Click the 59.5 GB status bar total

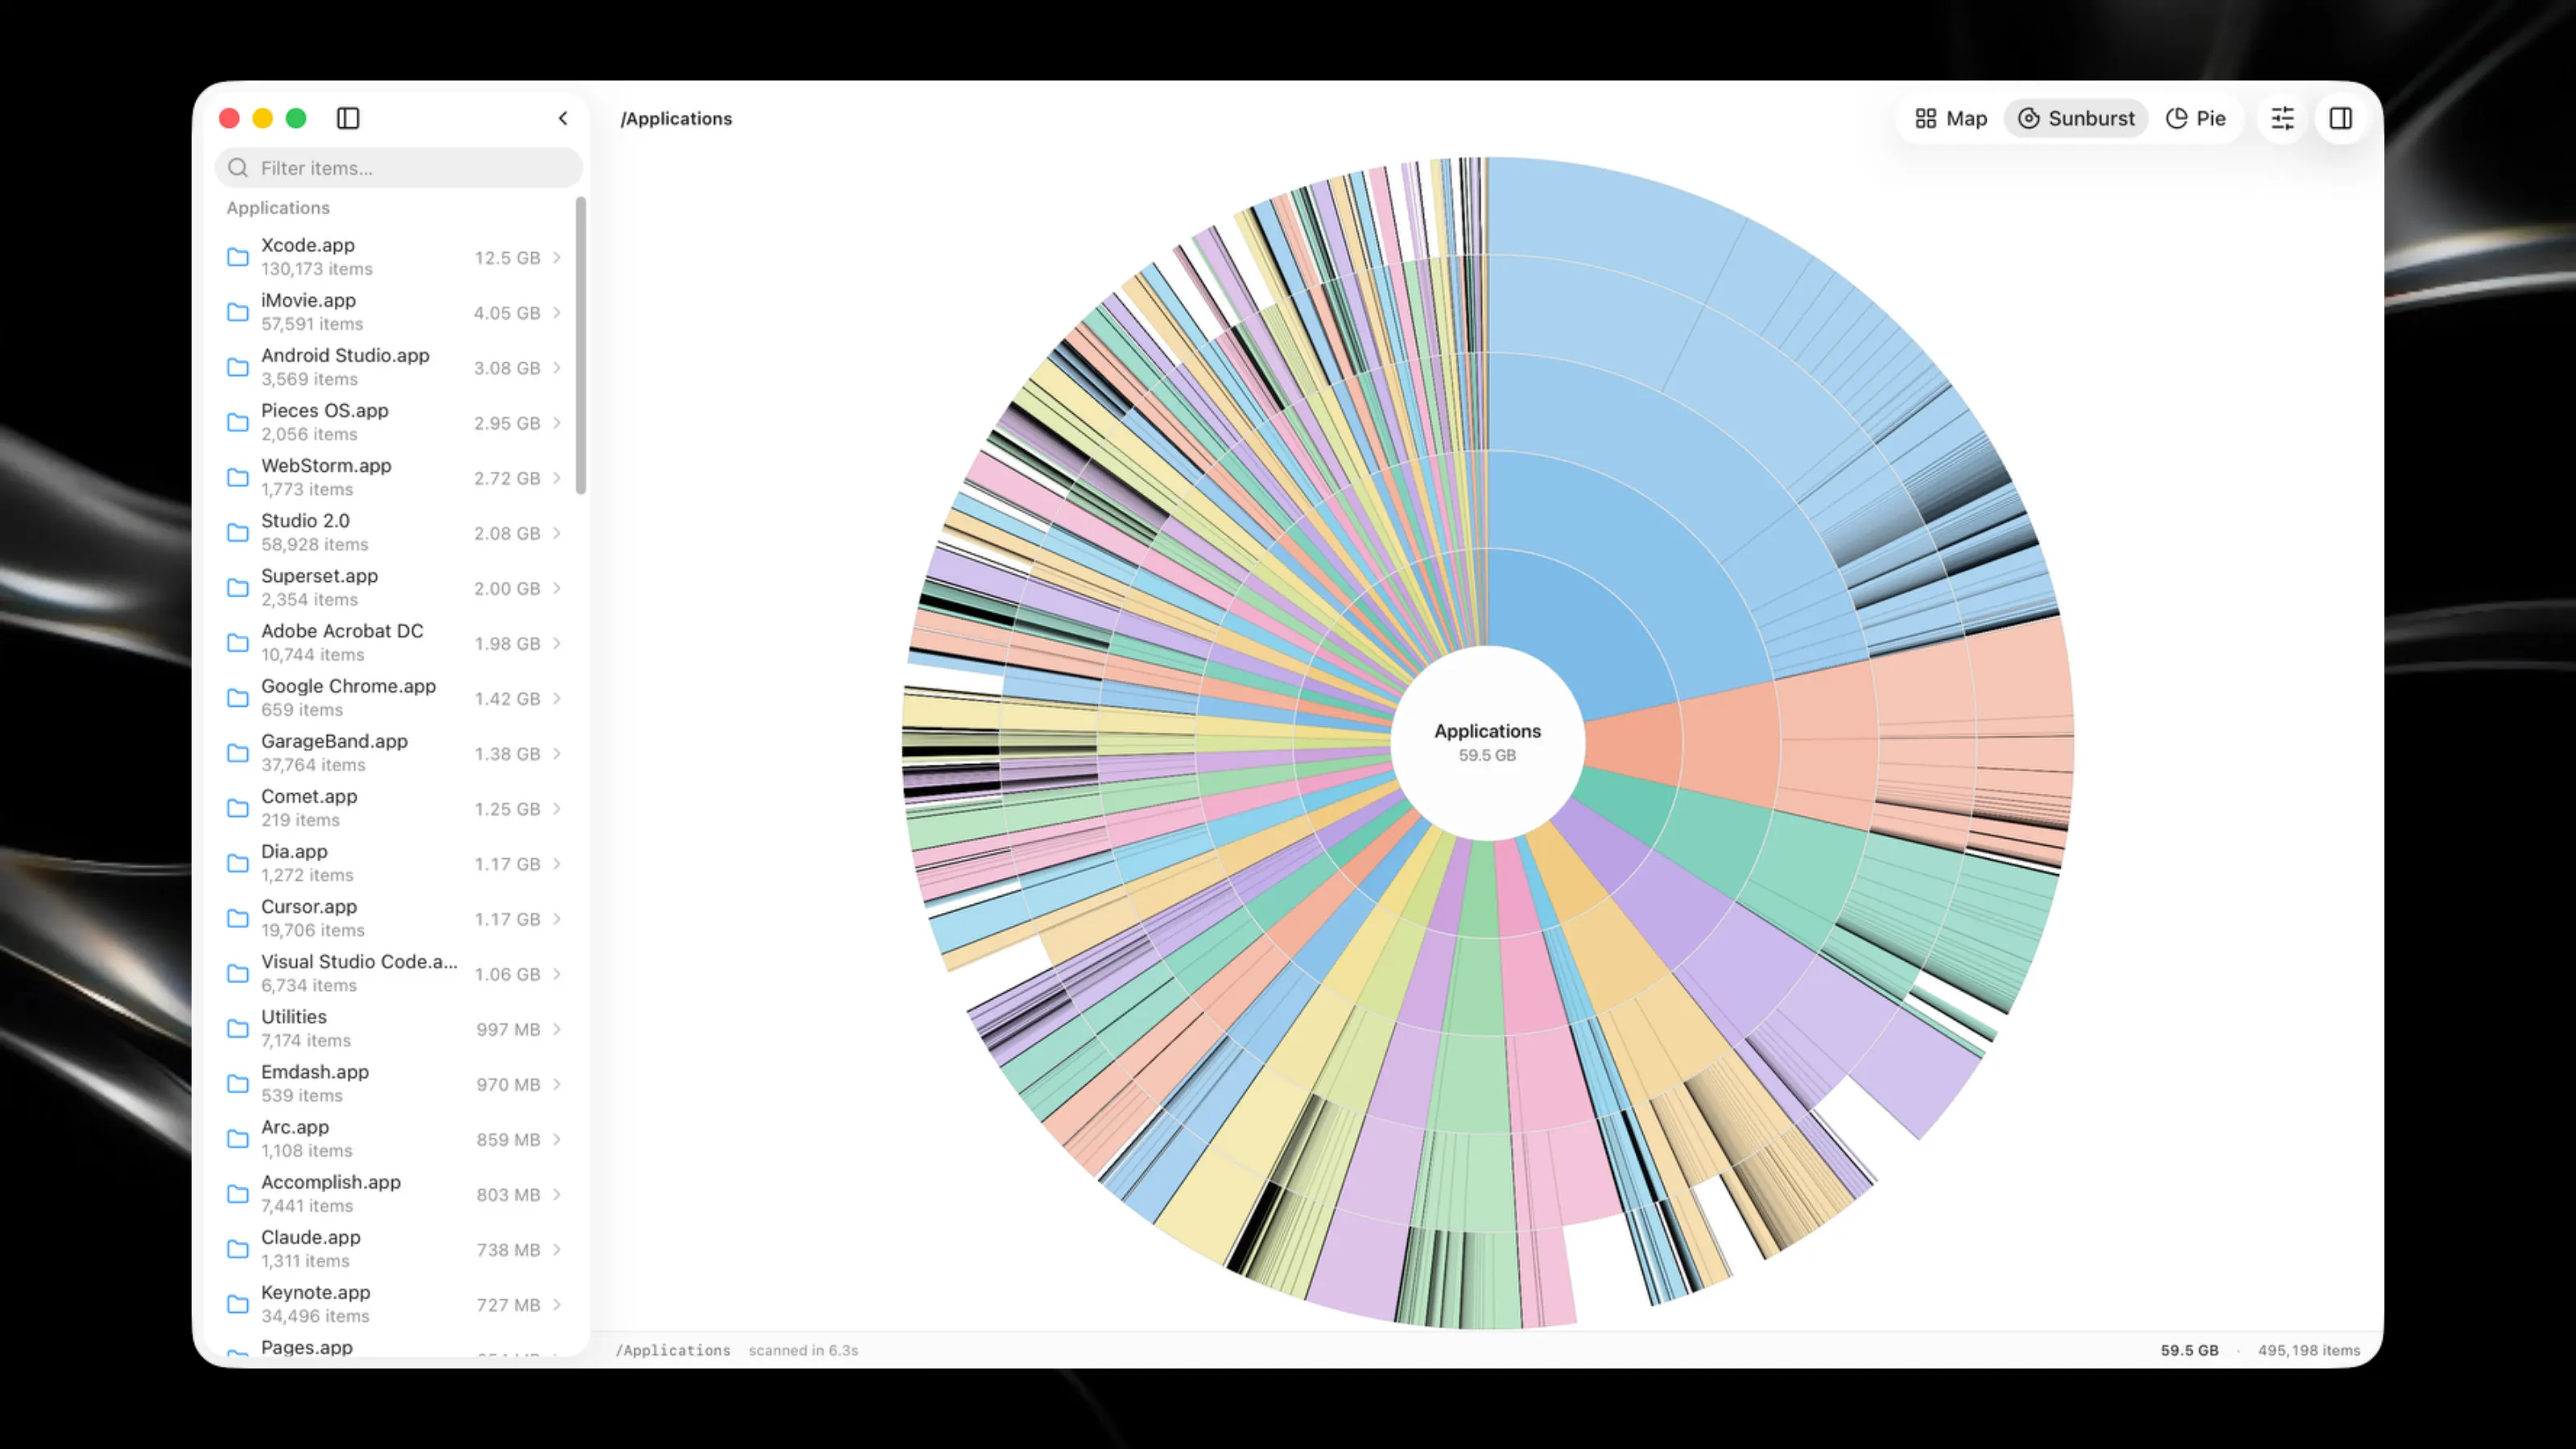(2189, 1350)
